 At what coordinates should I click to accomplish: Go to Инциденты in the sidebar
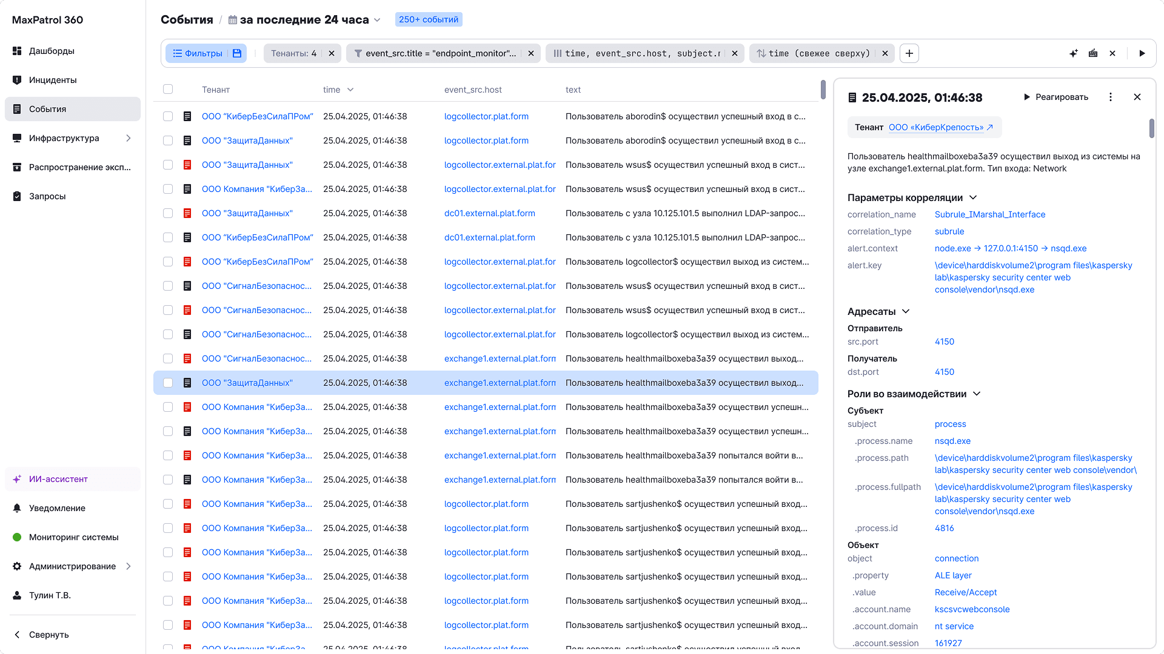tap(53, 80)
